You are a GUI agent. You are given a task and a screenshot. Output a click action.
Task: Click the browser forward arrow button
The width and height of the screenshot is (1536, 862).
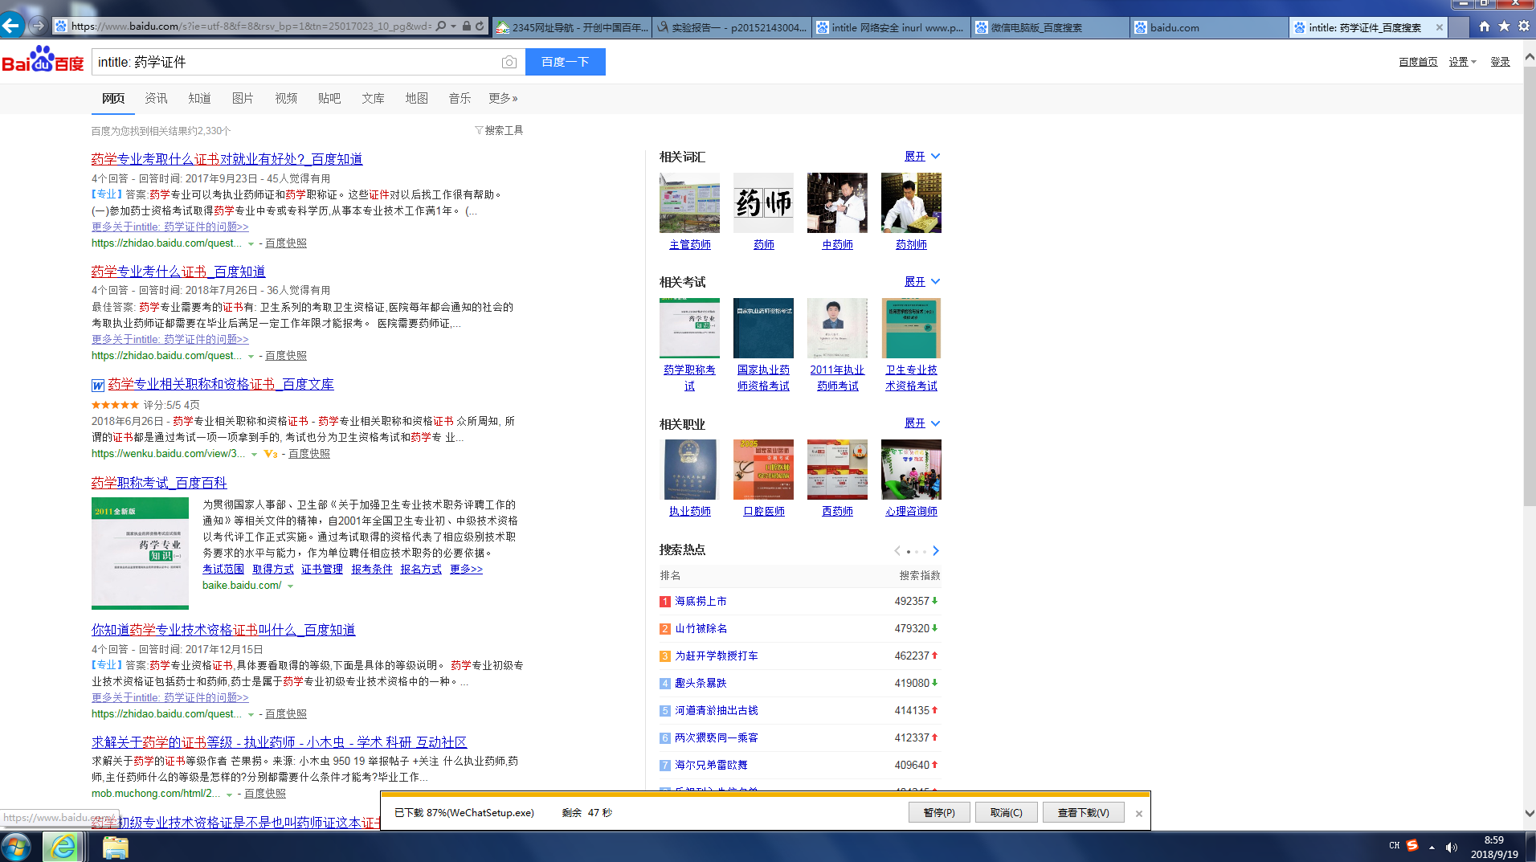click(x=37, y=26)
